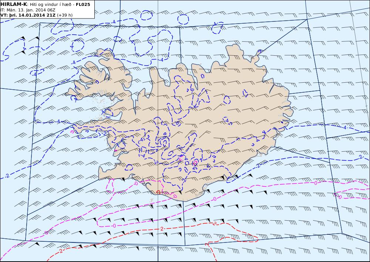Click the '(+39 h)' forecast offset text
This screenshot has width=370, height=262.
coord(65,15)
